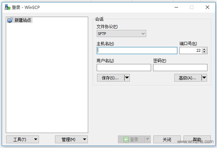This screenshot has width=217, height=148.
Task: Expand the arrow beside 高级 button
Action: 204,78
